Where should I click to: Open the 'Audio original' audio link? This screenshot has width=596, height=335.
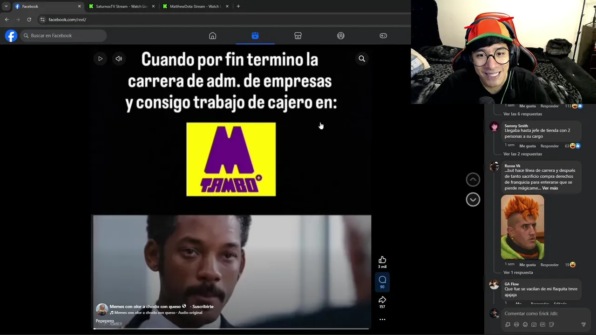click(x=190, y=313)
